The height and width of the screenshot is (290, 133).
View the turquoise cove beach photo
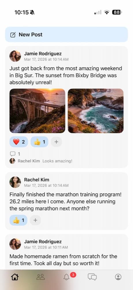(x=96, y=111)
